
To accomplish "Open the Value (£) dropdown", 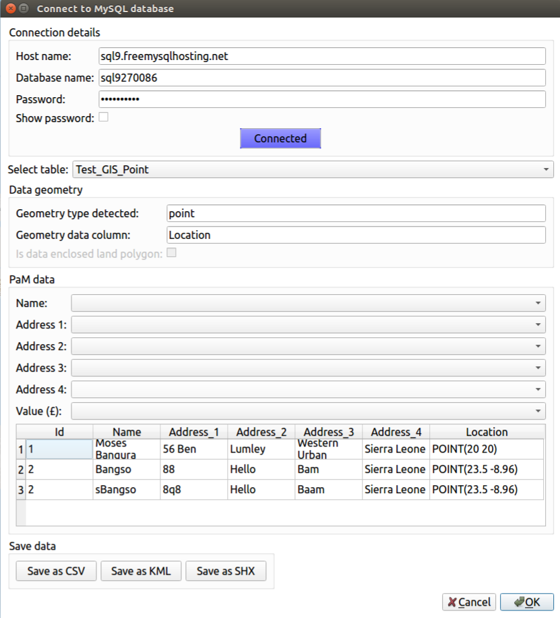I will (x=309, y=411).
